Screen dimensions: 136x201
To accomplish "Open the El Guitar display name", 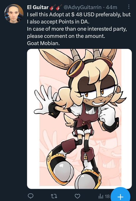I will click(38, 7).
